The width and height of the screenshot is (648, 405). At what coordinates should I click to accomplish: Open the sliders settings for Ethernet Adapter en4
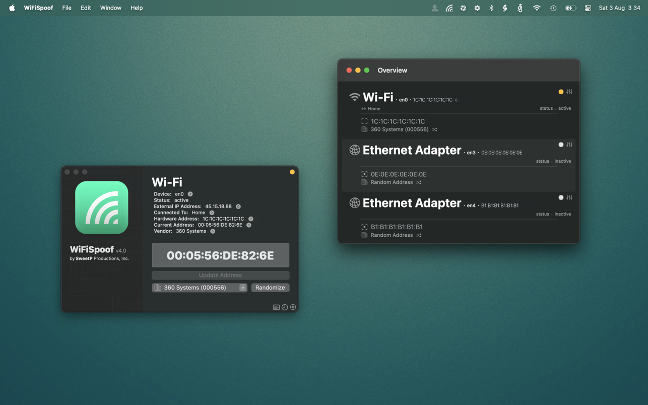[x=569, y=198]
